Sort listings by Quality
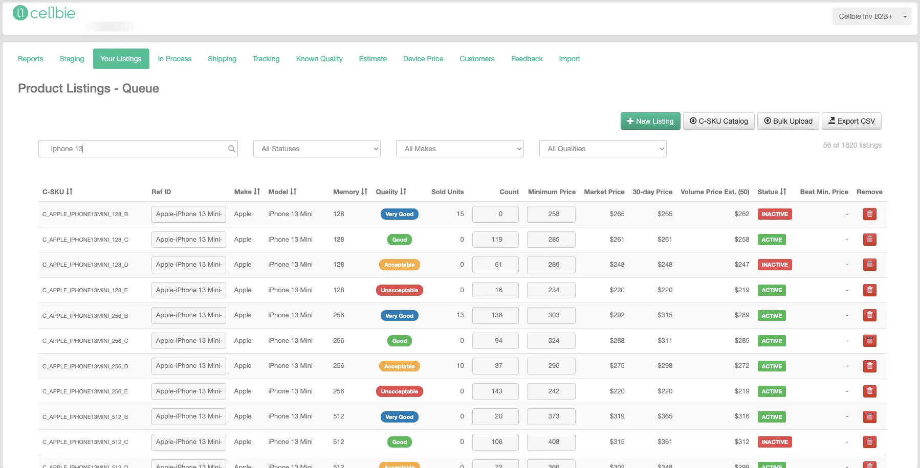 click(403, 192)
